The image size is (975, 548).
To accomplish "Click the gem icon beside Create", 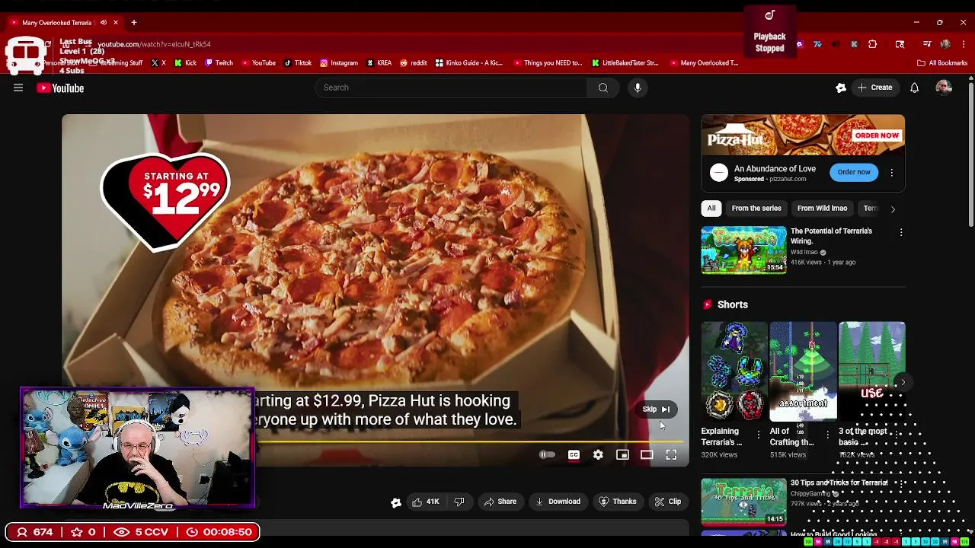I will (841, 88).
